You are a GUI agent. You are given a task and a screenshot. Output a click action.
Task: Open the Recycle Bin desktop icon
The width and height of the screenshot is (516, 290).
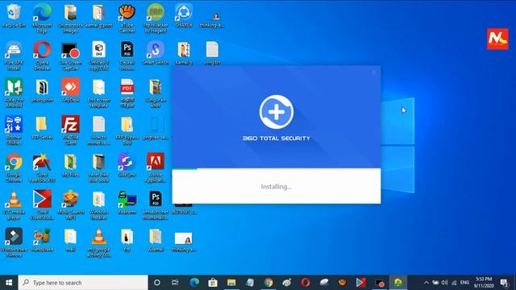[x=14, y=16]
